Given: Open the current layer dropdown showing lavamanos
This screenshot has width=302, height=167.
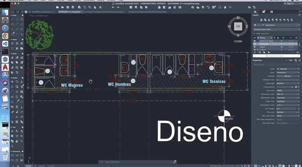Looking at the screenshot, I should 277,25.
